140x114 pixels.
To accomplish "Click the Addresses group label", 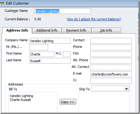I will coord(16,84).
